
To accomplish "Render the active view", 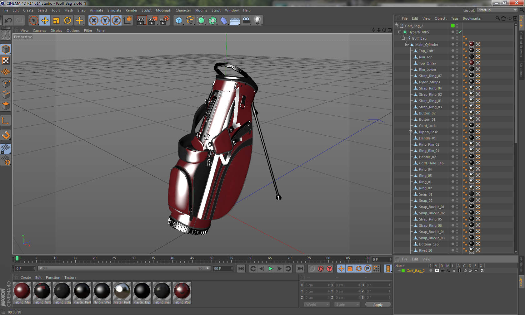I will point(141,21).
